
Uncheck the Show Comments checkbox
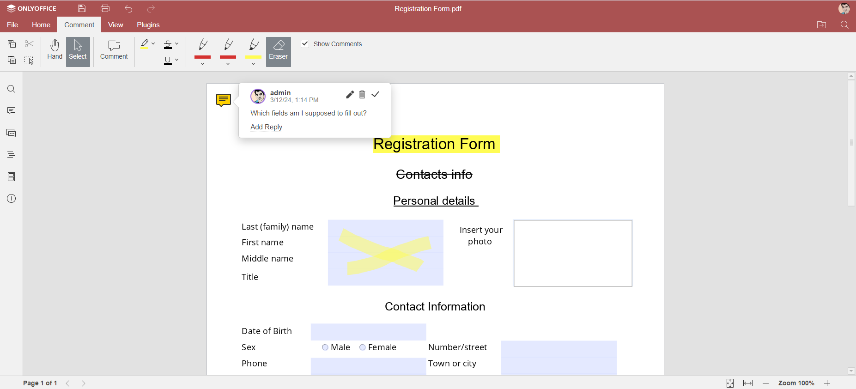coord(305,44)
